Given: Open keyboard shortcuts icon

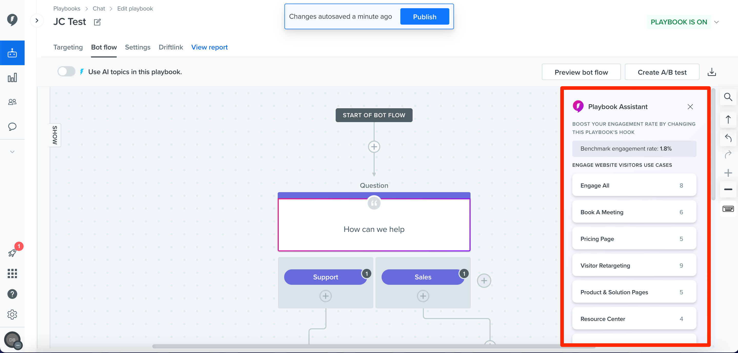Looking at the screenshot, I should [728, 209].
